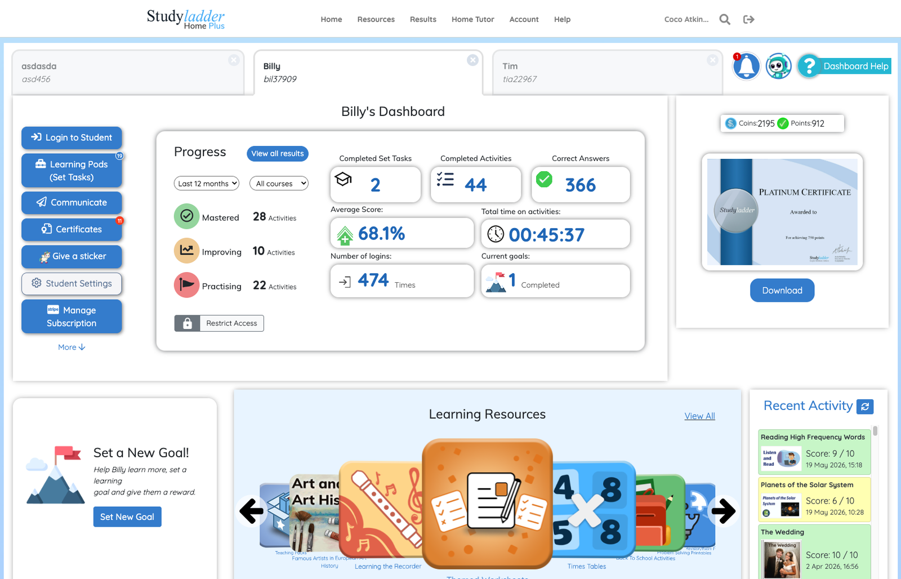Click View all results button

[x=278, y=154]
